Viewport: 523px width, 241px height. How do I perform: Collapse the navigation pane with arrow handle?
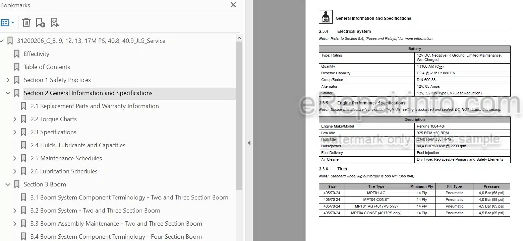pos(249,143)
